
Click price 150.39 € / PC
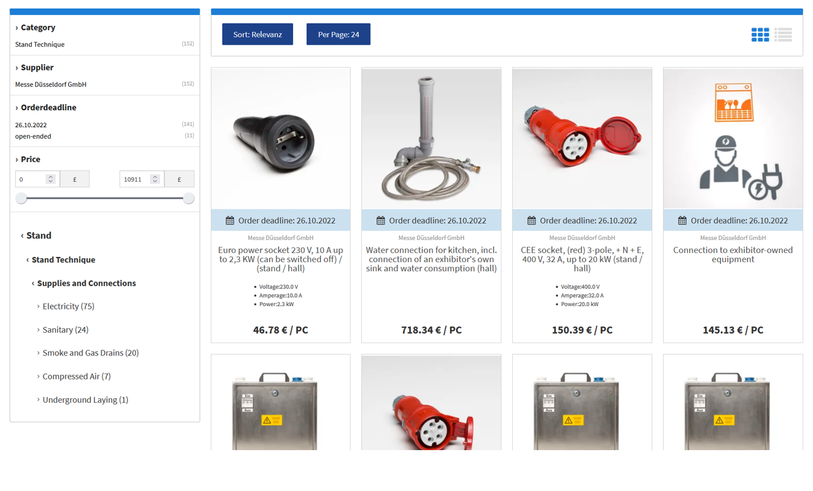[x=582, y=330]
